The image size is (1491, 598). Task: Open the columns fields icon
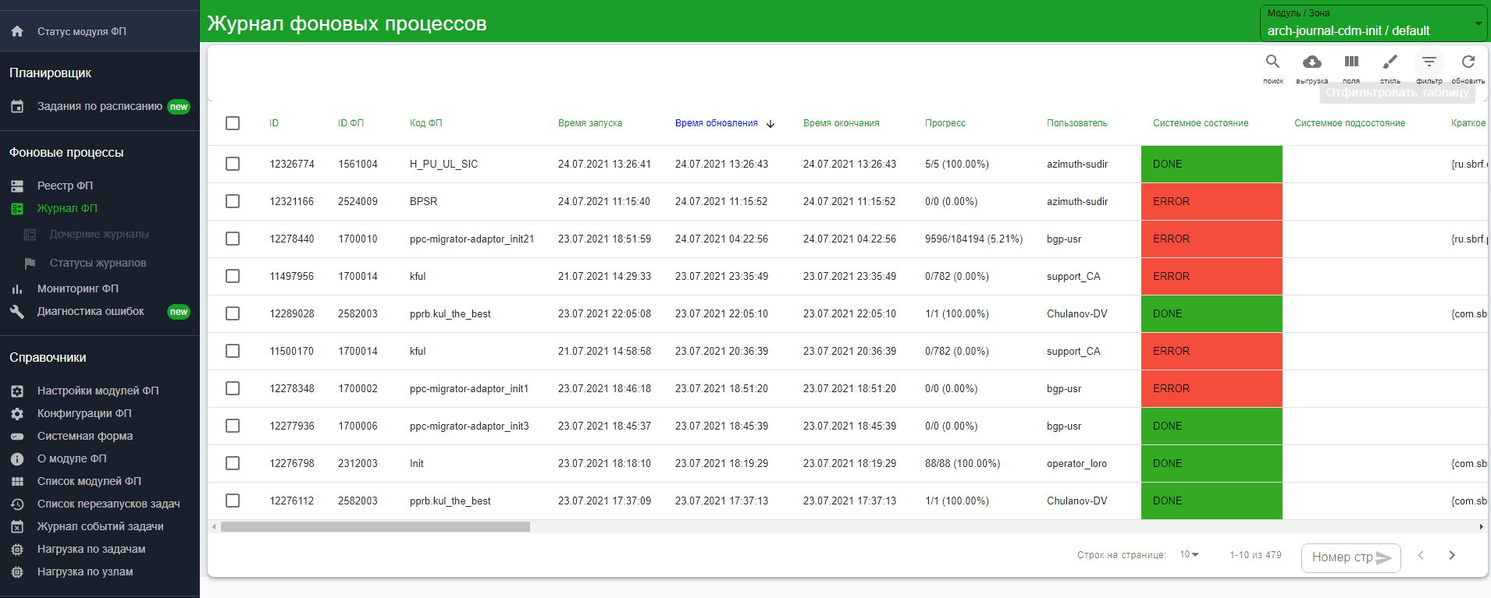pos(1351,62)
